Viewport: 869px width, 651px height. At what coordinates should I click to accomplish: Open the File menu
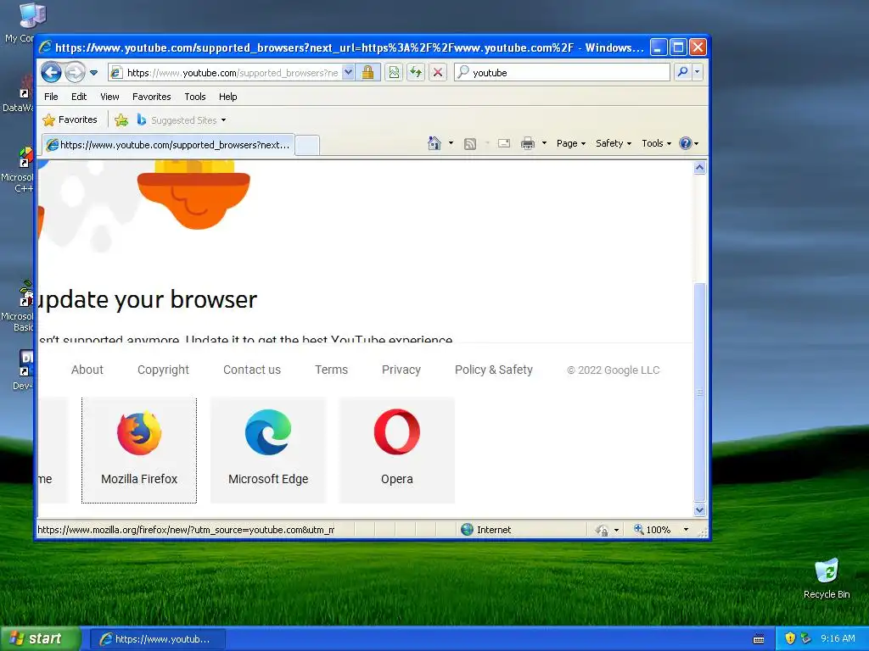51,97
